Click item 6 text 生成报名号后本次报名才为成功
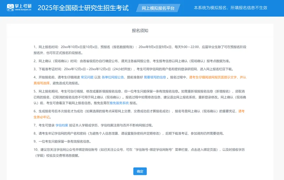284x180 pixels. pos(61,111)
